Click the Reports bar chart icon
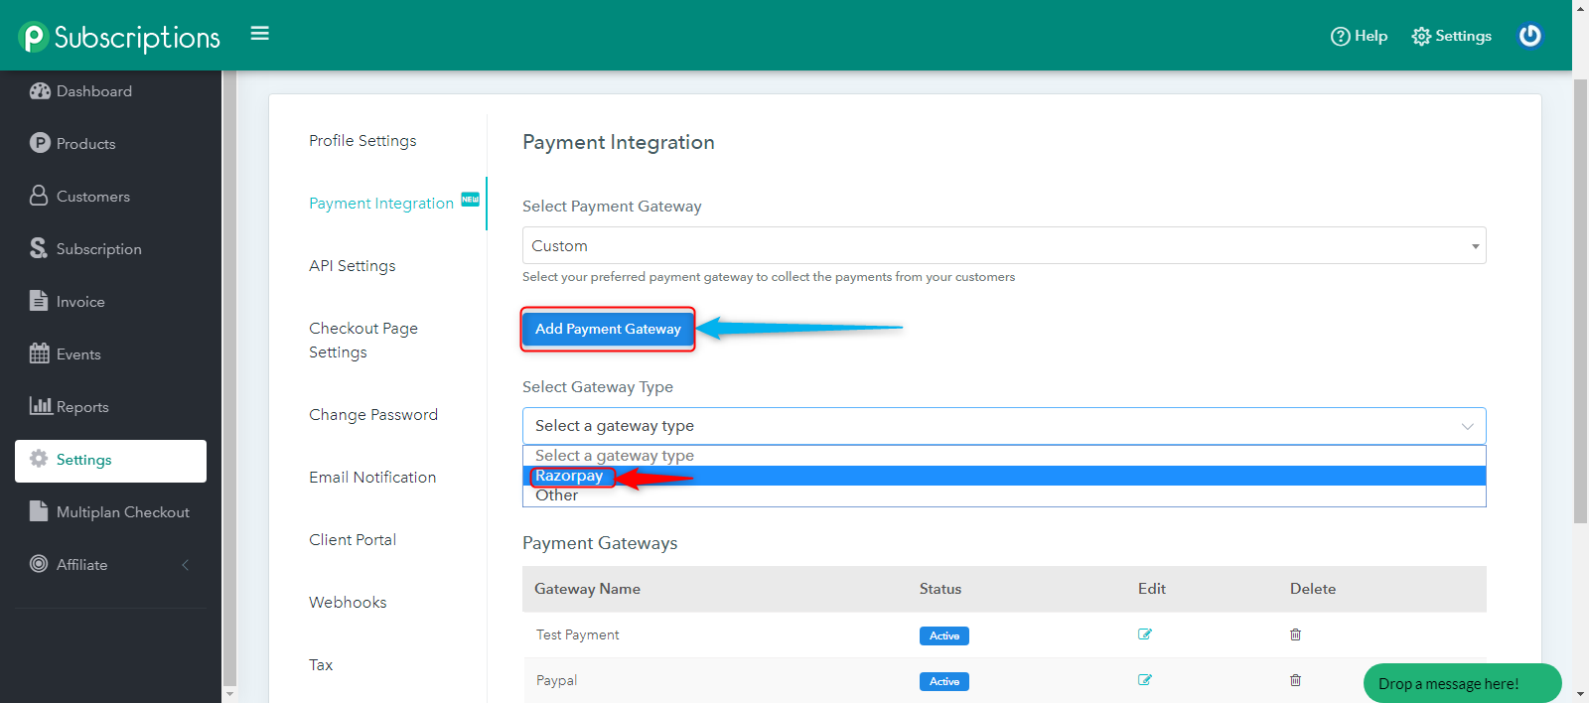This screenshot has height=703, width=1589. click(41, 405)
